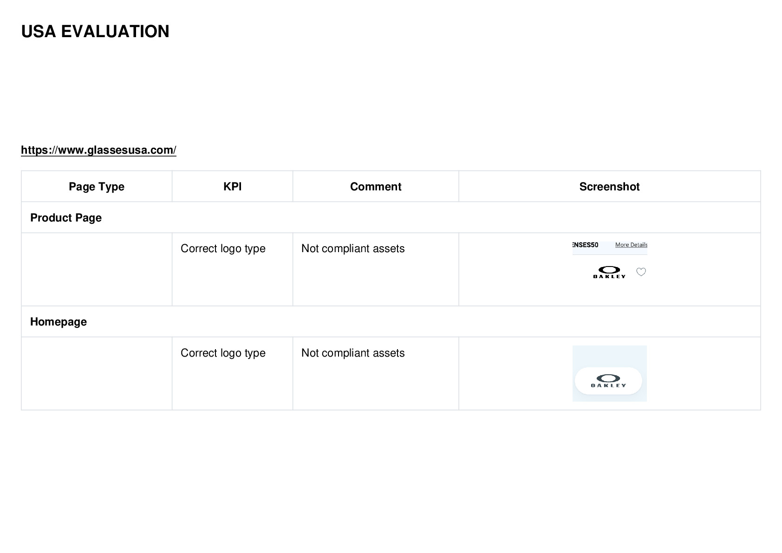This screenshot has width=782, height=553.
Task: Select the USA EVALUATION heading
Action: [95, 32]
